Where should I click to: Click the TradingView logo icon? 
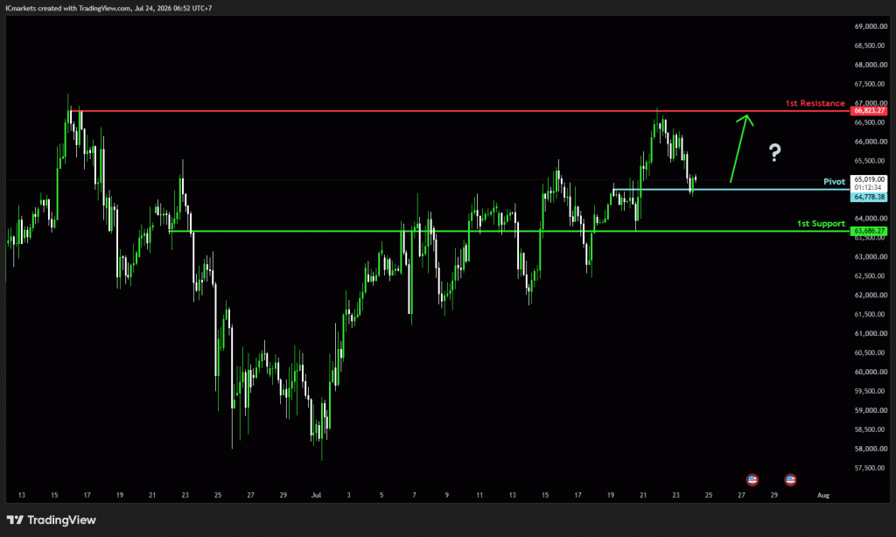(15, 520)
